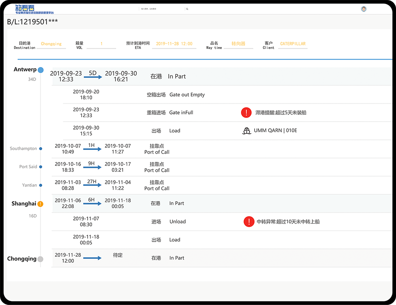
Task: Click in the top search input field
Action: click(x=161, y=9)
